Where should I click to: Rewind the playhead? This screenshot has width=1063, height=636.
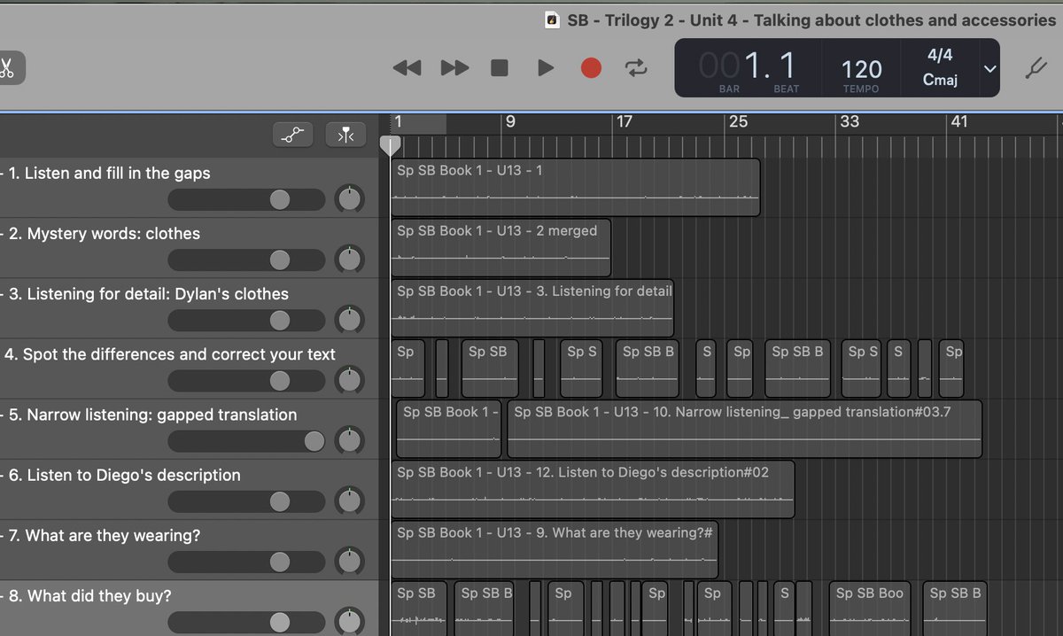point(407,68)
